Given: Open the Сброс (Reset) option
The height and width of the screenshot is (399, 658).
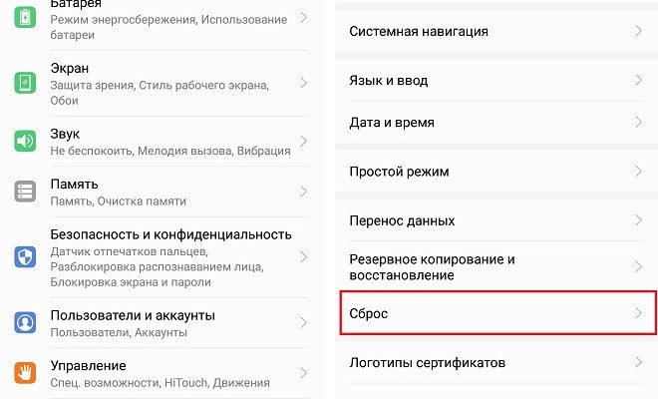Looking at the screenshot, I should pyautogui.click(x=369, y=314).
